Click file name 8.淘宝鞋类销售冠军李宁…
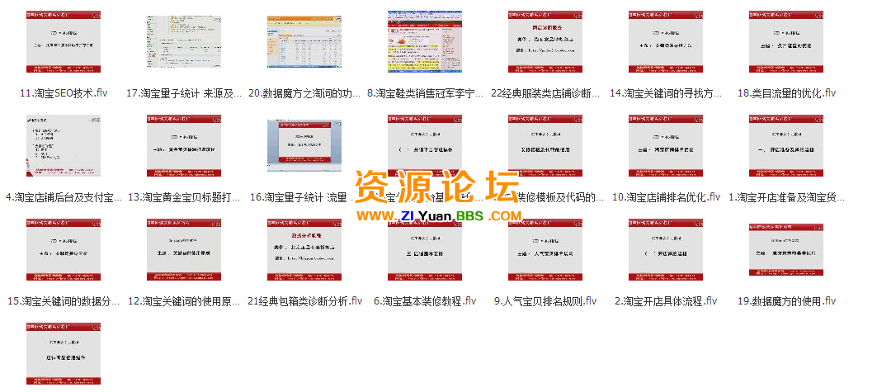 425,93
